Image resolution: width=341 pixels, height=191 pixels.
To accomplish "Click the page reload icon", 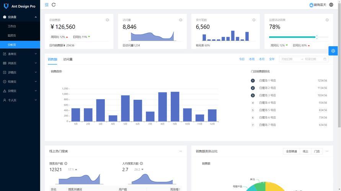I will (x=54, y=5).
